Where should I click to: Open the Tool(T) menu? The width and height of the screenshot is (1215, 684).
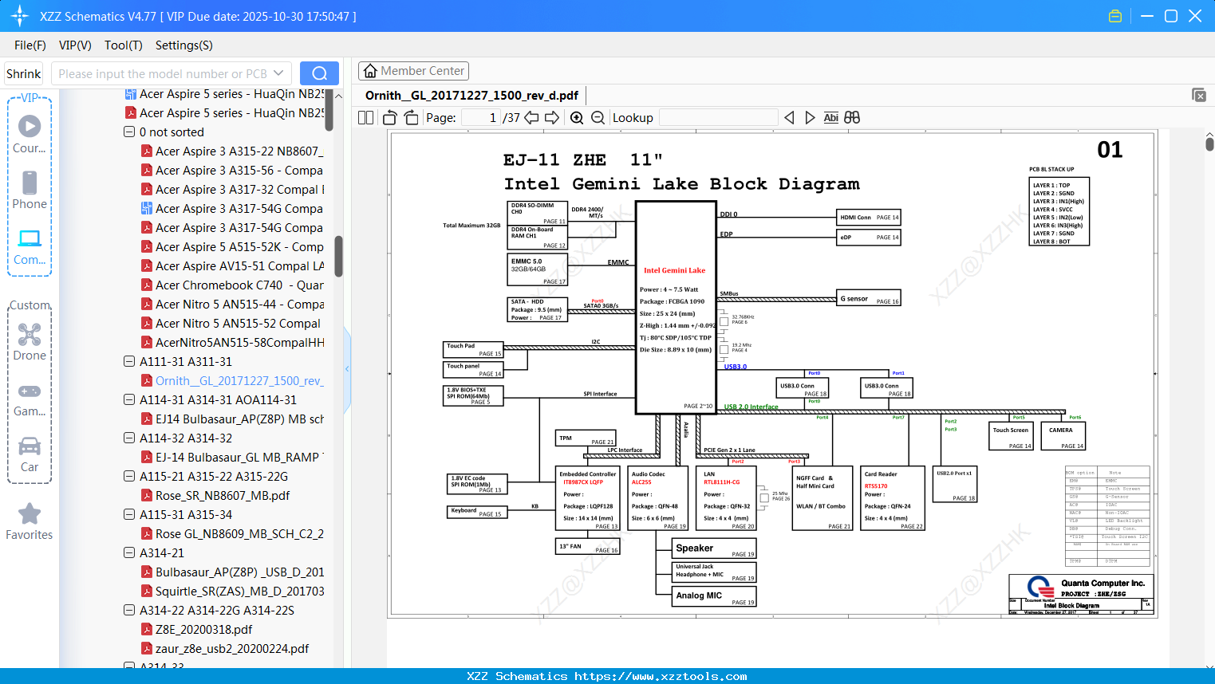(124, 45)
